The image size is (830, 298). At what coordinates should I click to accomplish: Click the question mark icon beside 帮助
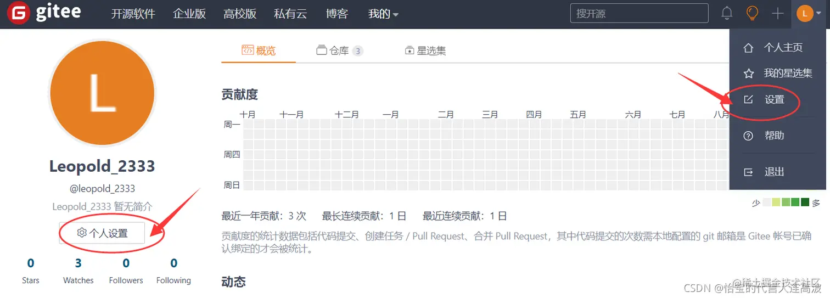click(x=748, y=136)
